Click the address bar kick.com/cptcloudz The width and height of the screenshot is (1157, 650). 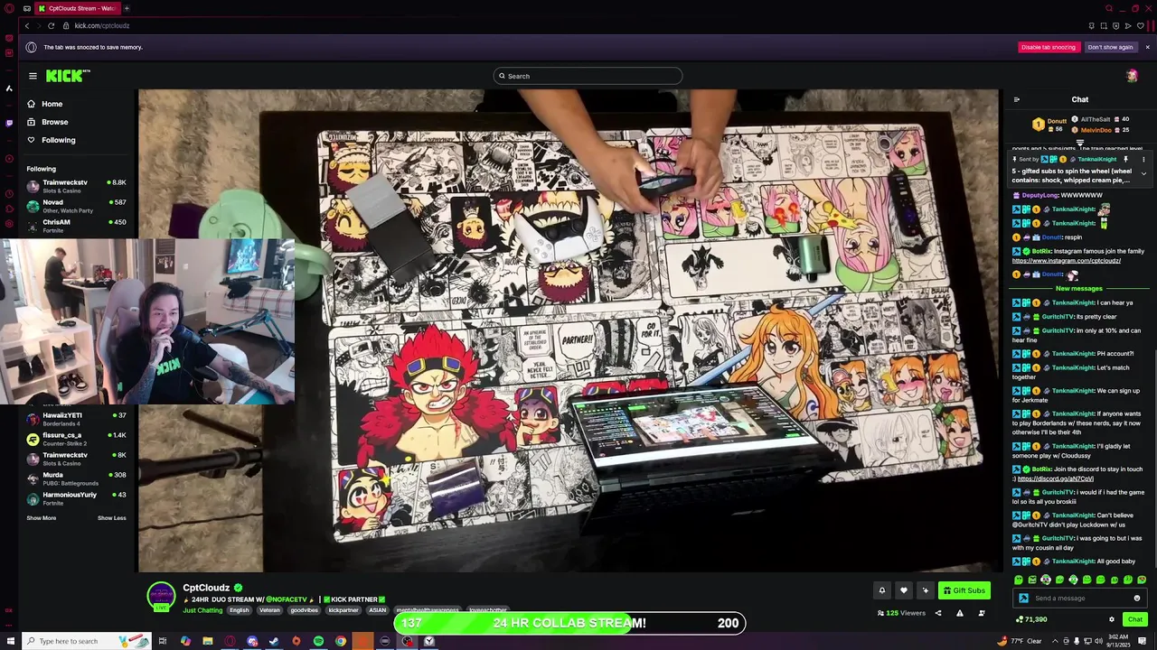pyautogui.click(x=101, y=25)
